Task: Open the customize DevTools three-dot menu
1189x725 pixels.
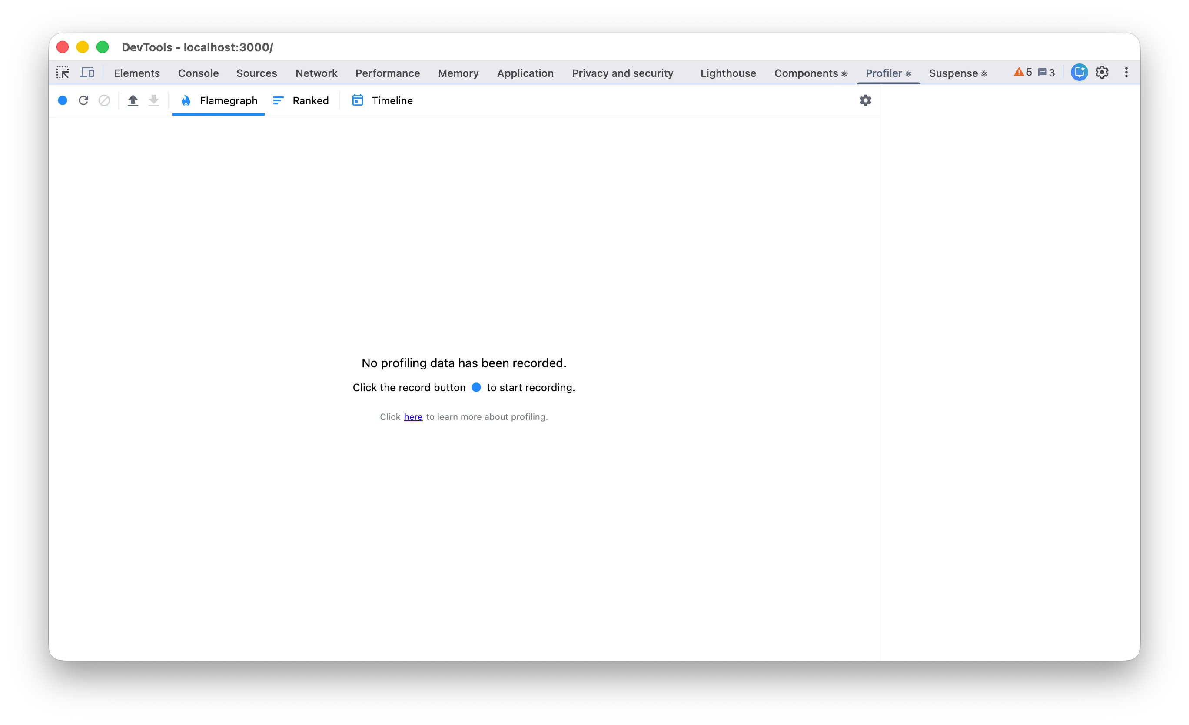Action: (x=1126, y=73)
